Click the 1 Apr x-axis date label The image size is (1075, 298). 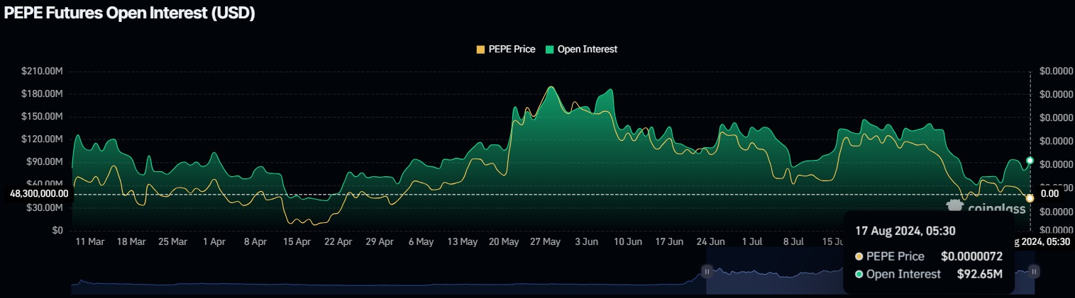tap(214, 241)
